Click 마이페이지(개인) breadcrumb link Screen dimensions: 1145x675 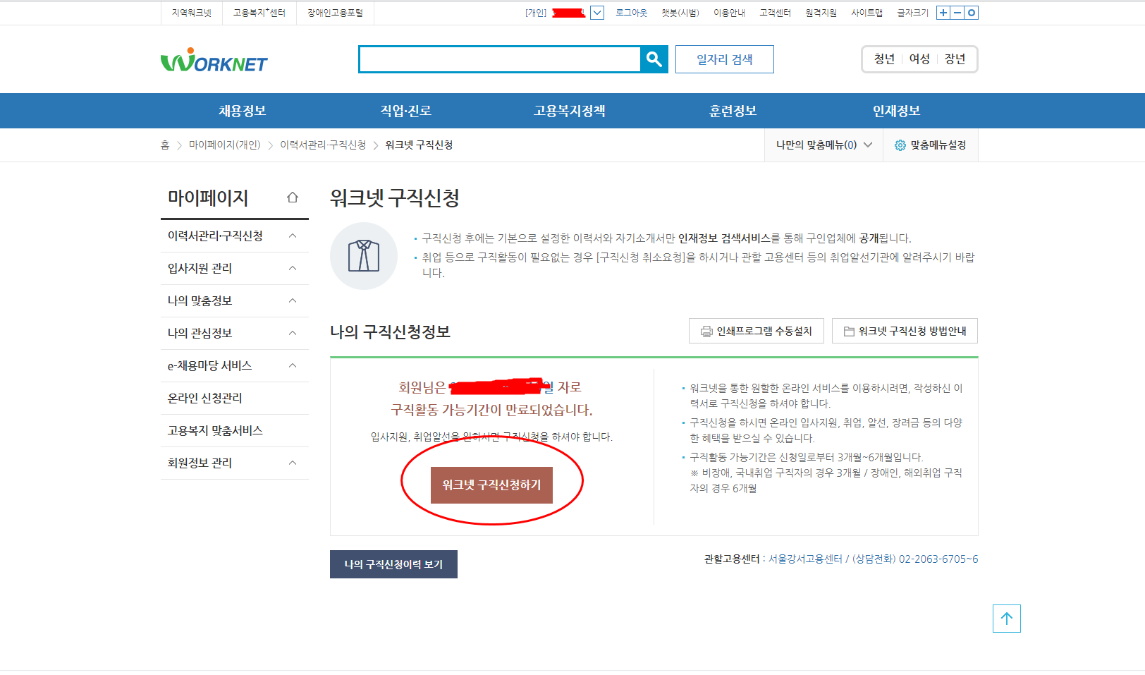point(225,145)
